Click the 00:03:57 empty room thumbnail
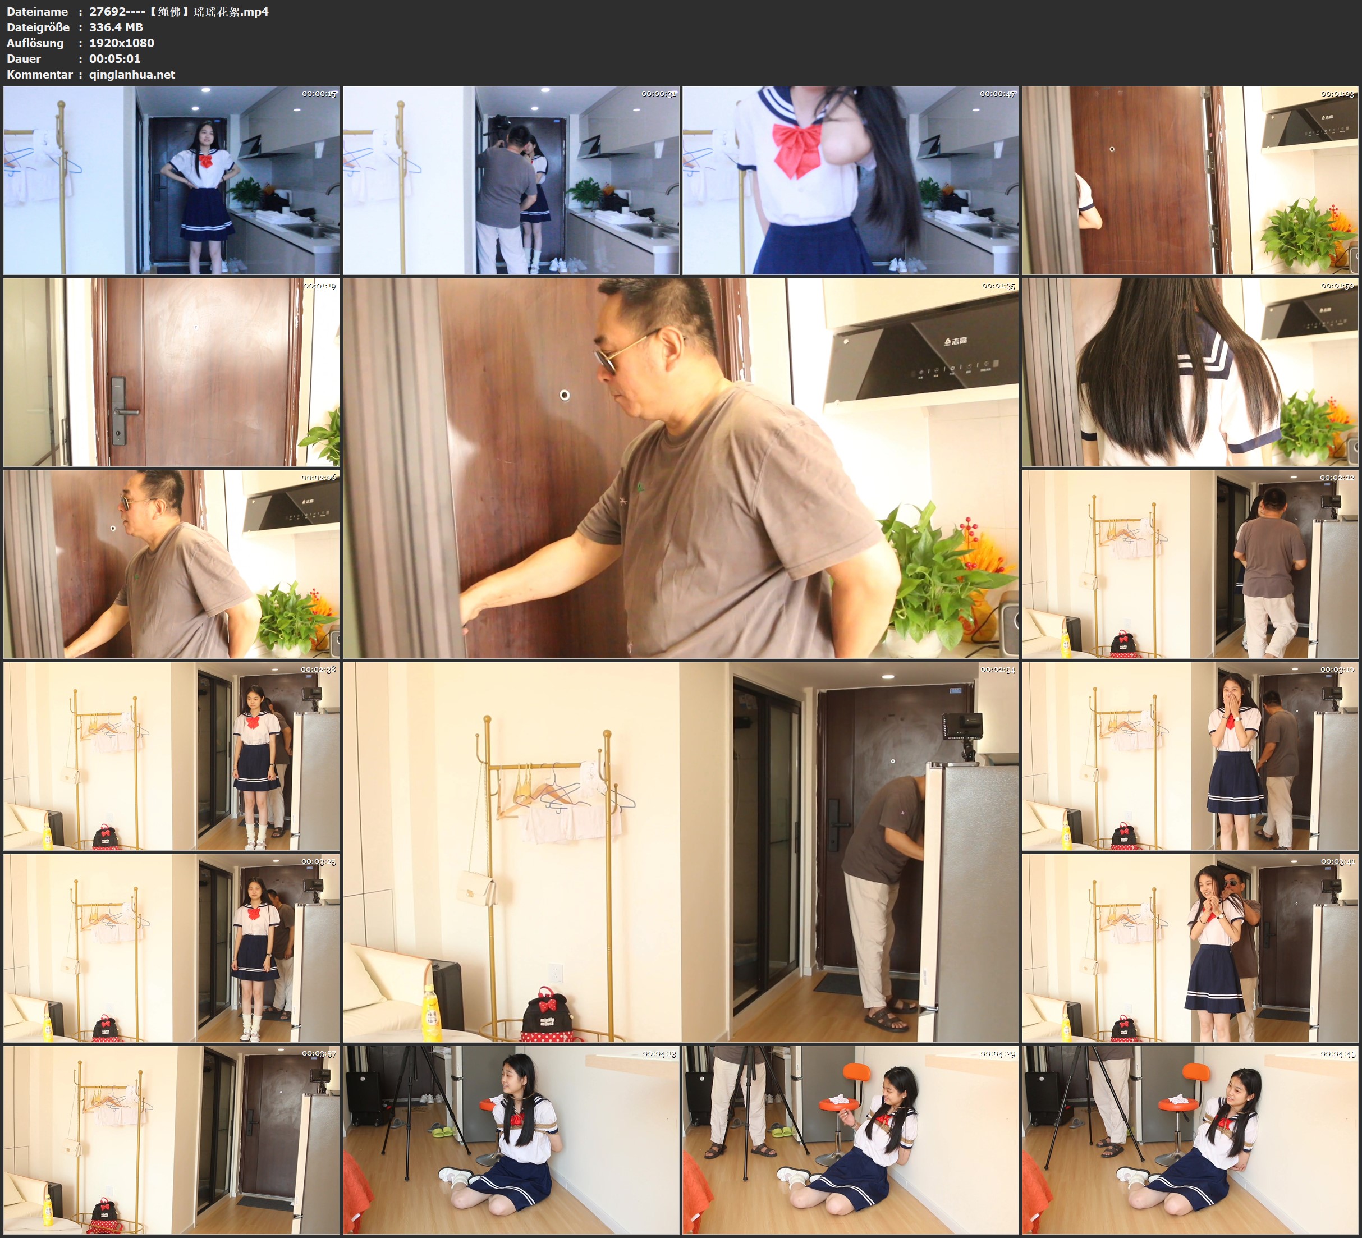This screenshot has height=1238, width=1362. 172,1140
